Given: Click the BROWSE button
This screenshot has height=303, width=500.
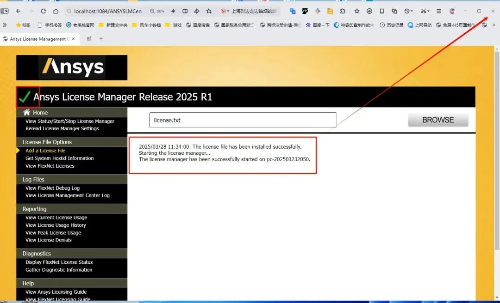Looking at the screenshot, I should (x=438, y=120).
